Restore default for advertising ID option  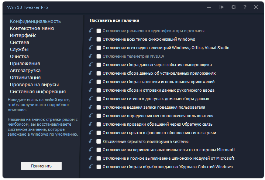point(91,31)
